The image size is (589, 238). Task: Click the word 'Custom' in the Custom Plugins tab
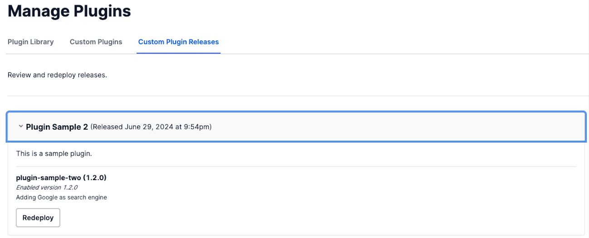click(x=82, y=42)
